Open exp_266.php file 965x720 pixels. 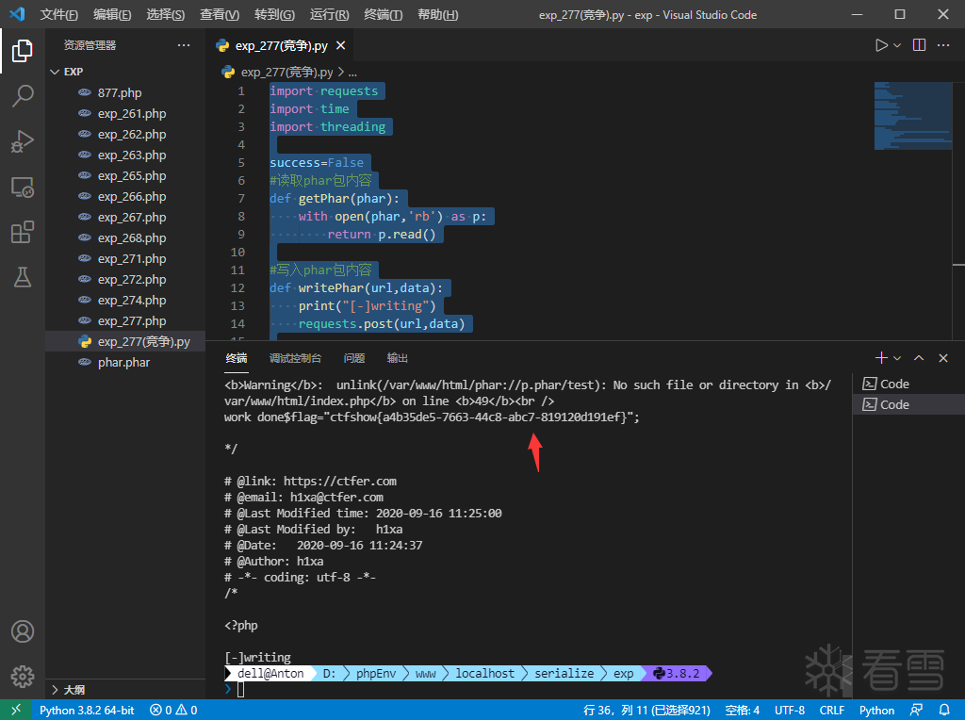[125, 196]
